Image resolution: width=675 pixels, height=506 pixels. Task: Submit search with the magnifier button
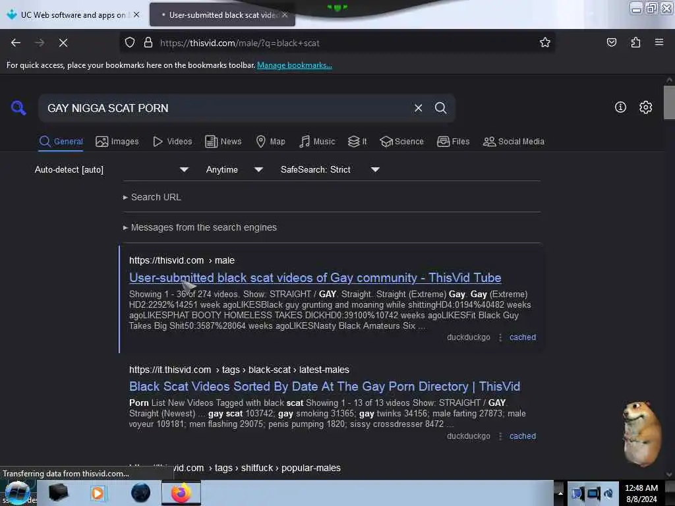440,107
